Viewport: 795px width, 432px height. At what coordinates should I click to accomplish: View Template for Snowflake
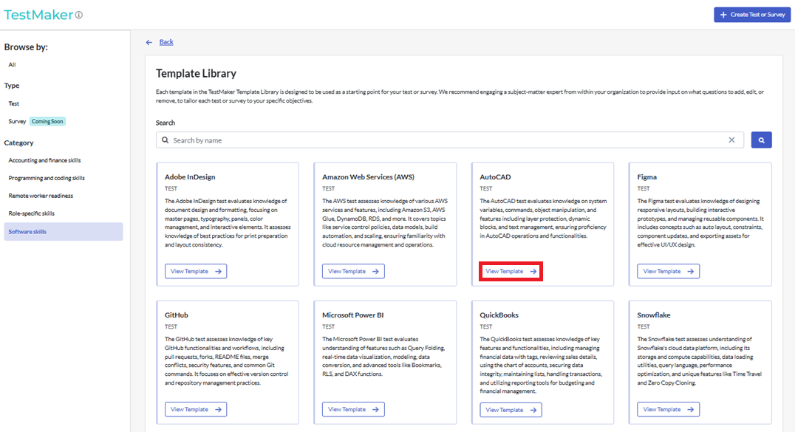tap(668, 409)
